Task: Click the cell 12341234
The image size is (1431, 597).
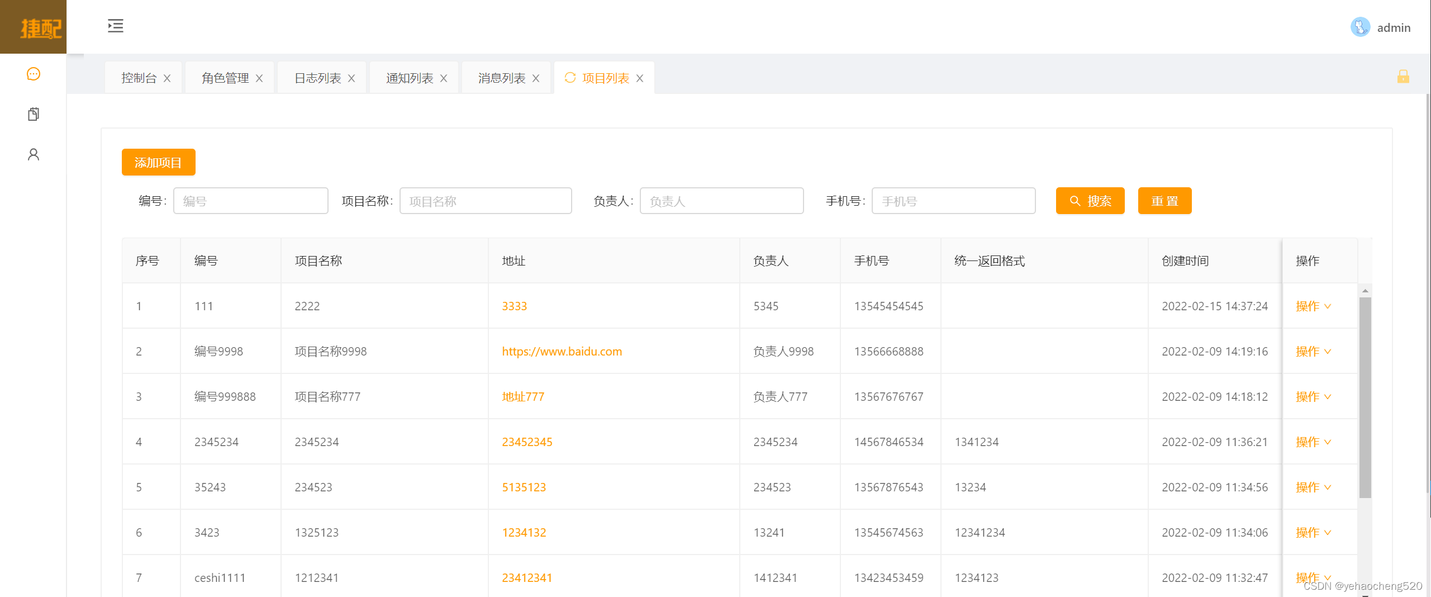Action: [x=980, y=532]
